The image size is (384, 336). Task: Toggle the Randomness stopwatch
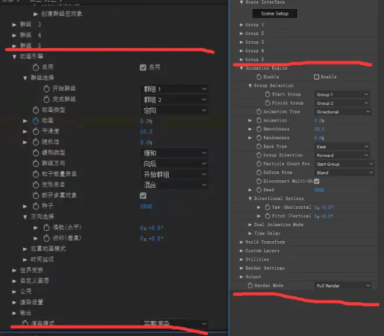[x=259, y=138]
